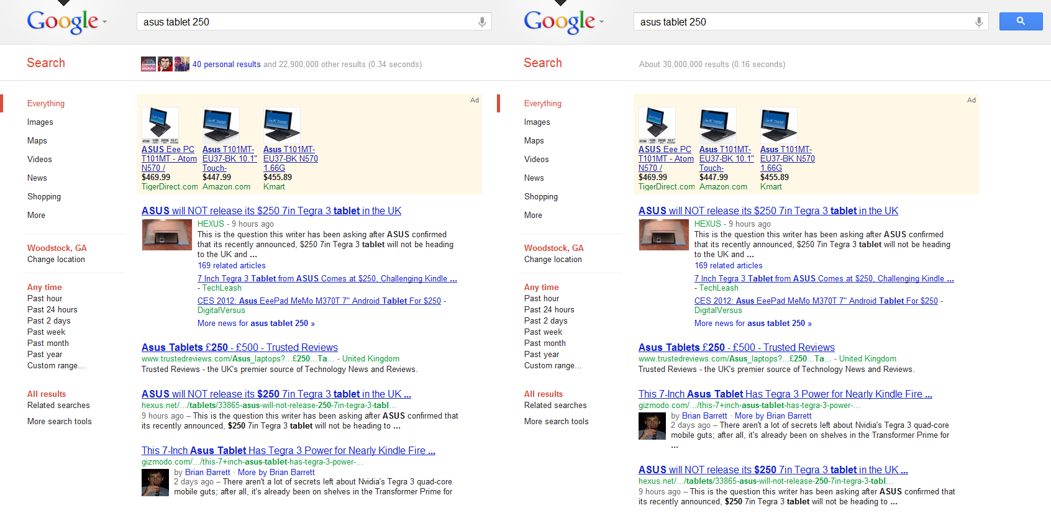
Task: Open CES 2012 Asus EeePad MeMo link, right
Action: pos(816,301)
